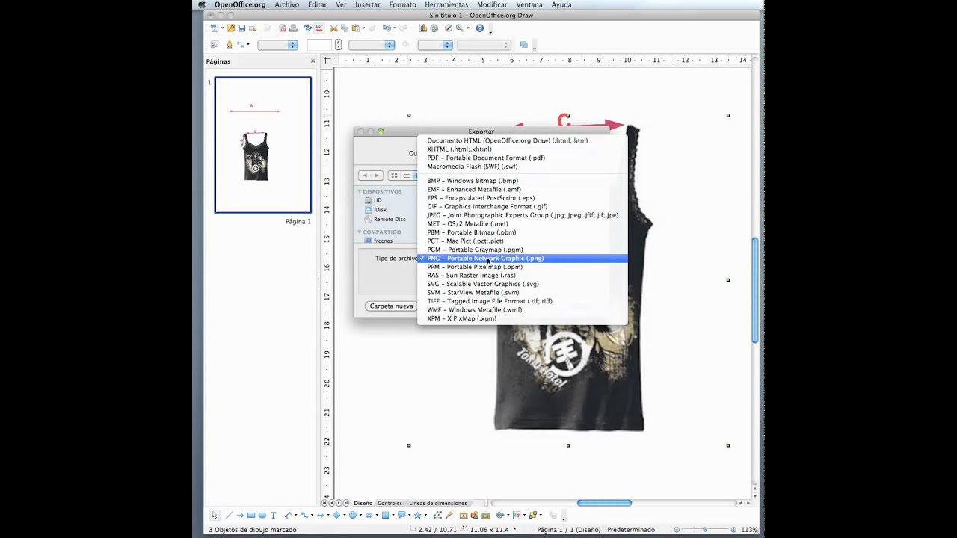
Task: Open the first line style combo box
Action: click(x=277, y=45)
